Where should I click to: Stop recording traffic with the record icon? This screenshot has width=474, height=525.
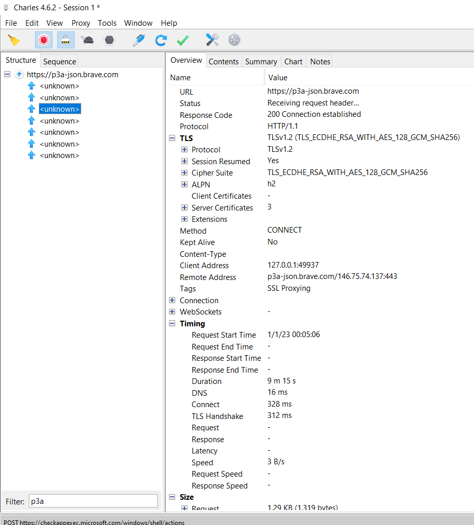pos(43,40)
